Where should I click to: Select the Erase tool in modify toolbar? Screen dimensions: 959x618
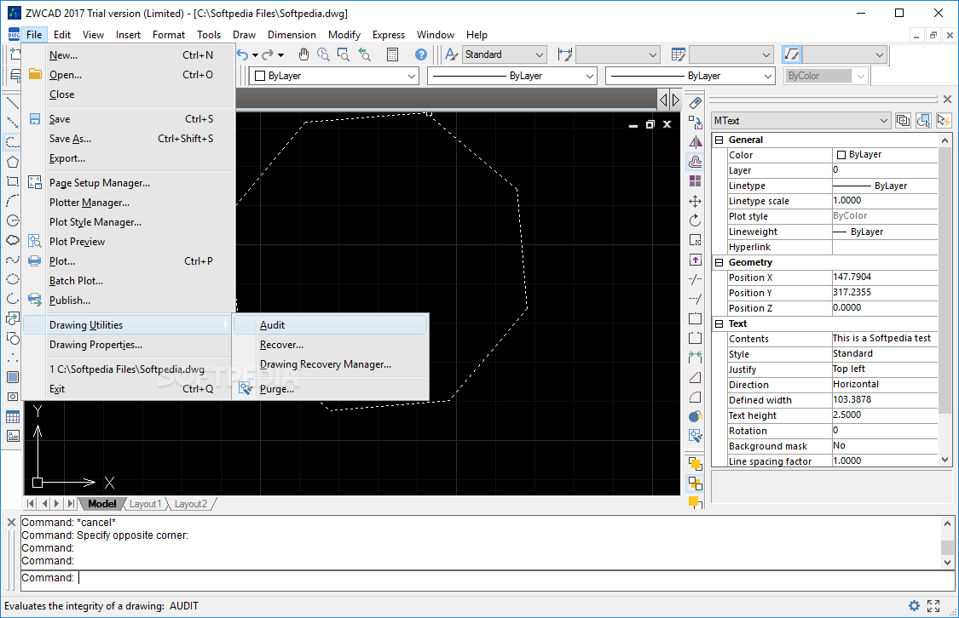click(696, 103)
